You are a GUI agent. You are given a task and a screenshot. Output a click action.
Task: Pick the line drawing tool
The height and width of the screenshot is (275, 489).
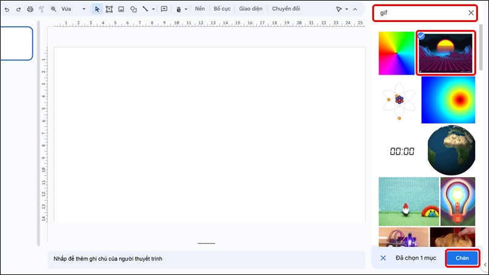[145, 9]
